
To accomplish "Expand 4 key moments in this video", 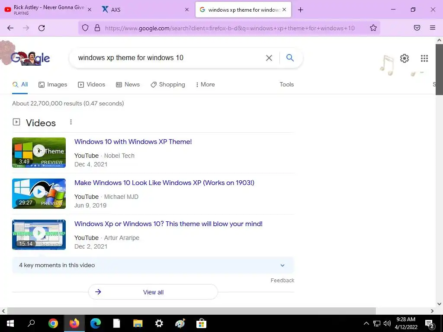I will [153, 265].
